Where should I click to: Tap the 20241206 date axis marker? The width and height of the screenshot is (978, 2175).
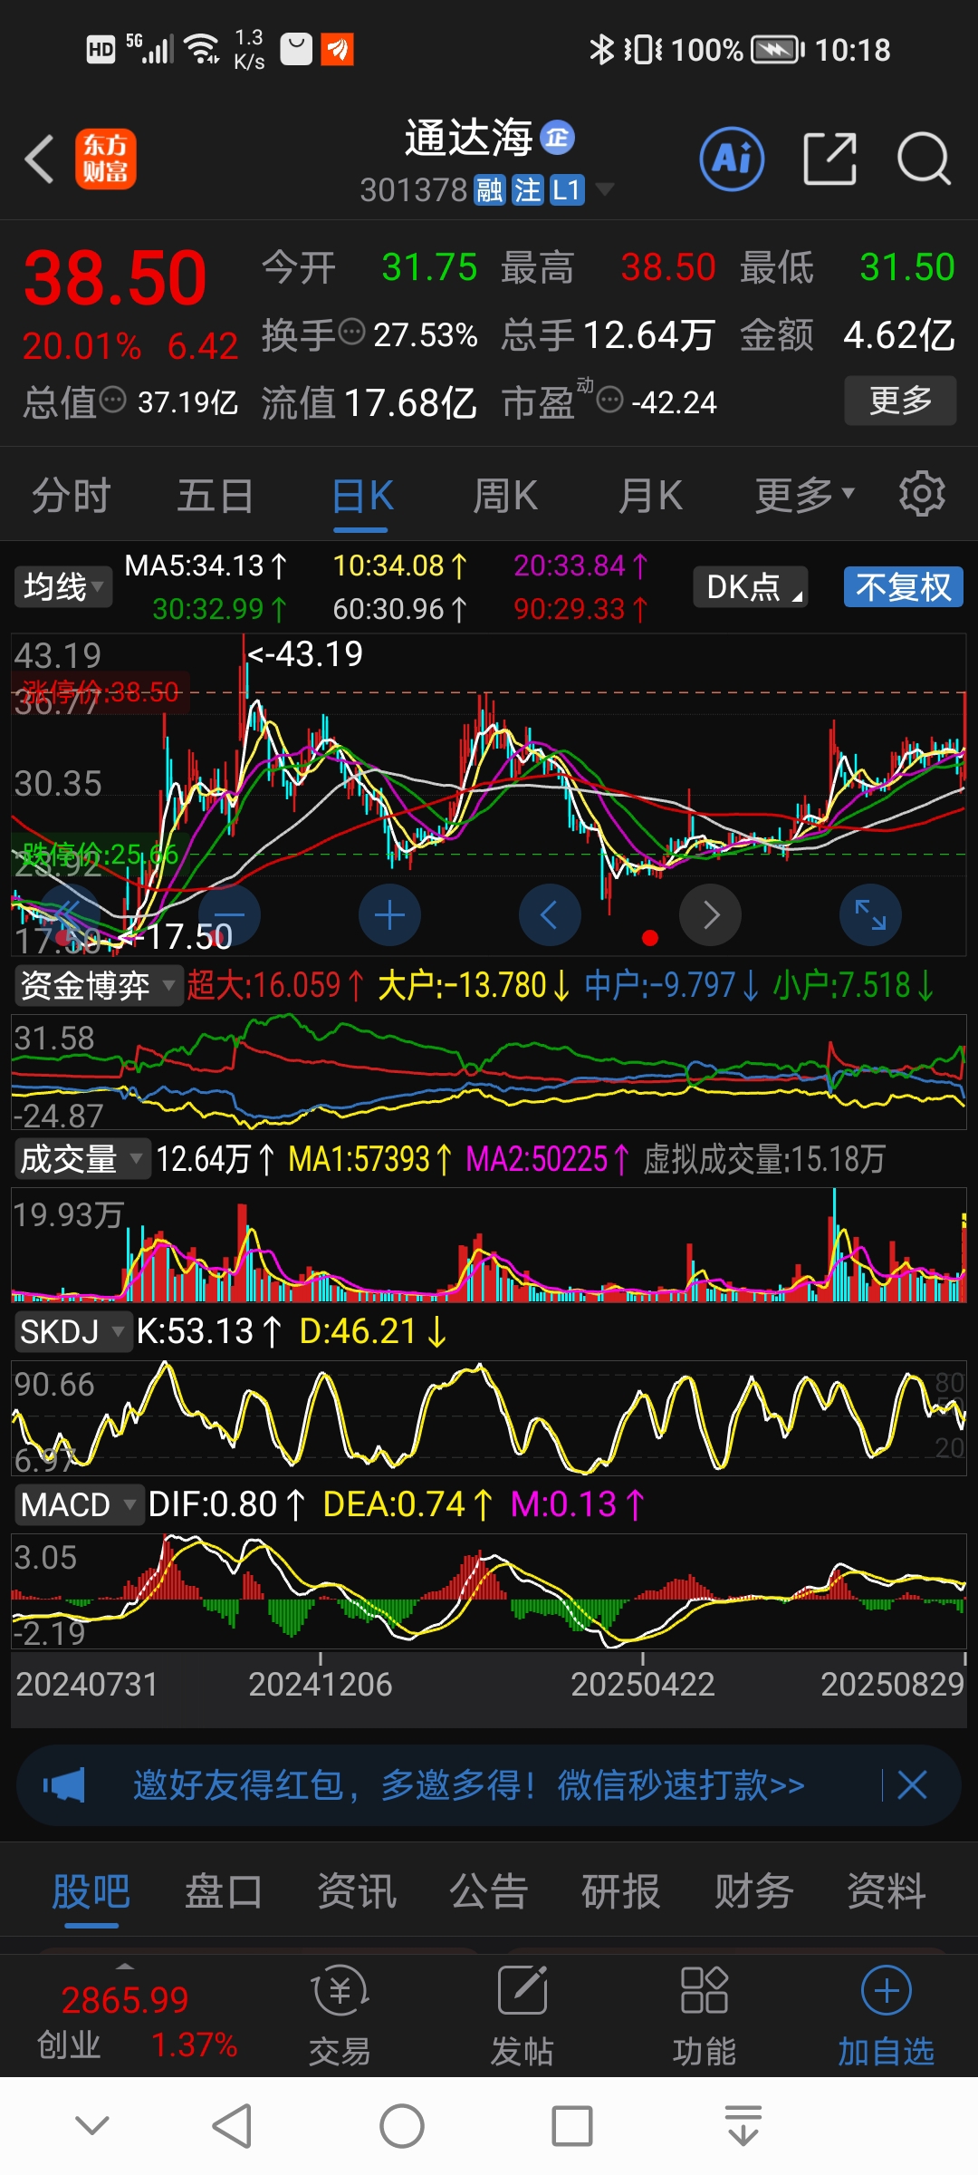[x=321, y=1684]
